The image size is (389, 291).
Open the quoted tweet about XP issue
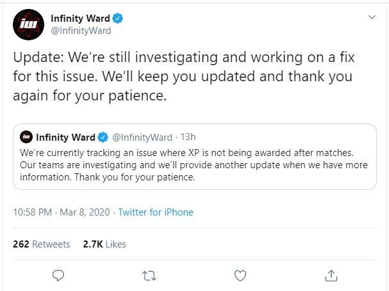click(195, 157)
